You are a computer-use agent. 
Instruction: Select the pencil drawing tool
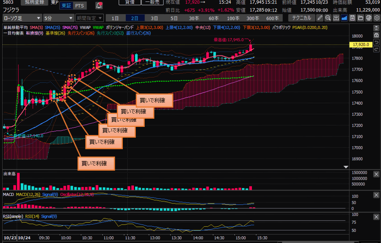click(320, 18)
